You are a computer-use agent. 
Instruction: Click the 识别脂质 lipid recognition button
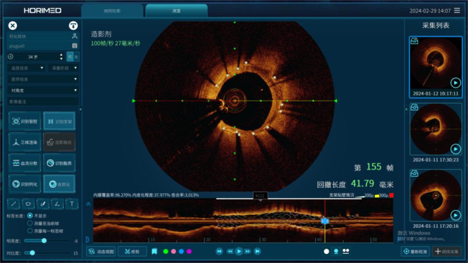click(x=59, y=163)
